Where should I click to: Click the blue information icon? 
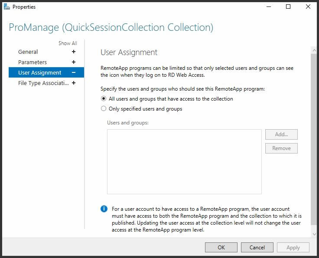pyautogui.click(x=104, y=209)
